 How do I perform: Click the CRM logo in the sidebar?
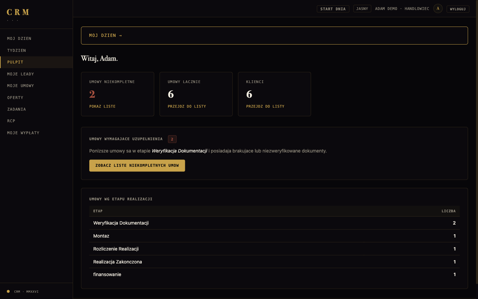click(18, 12)
